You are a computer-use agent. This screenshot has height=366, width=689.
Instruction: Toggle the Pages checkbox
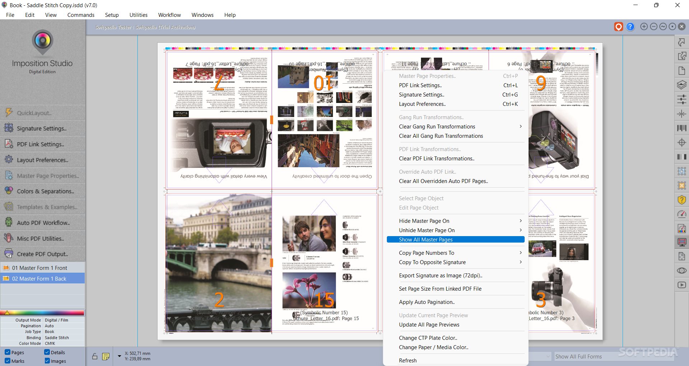tap(8, 352)
